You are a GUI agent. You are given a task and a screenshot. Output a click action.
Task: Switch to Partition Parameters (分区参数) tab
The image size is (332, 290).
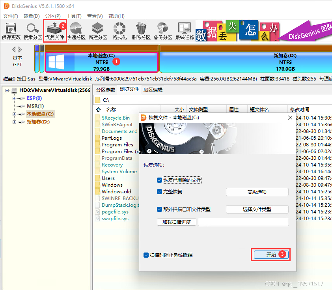point(106,90)
